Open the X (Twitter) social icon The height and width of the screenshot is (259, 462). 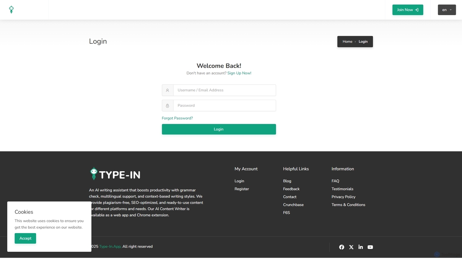tap(351, 247)
